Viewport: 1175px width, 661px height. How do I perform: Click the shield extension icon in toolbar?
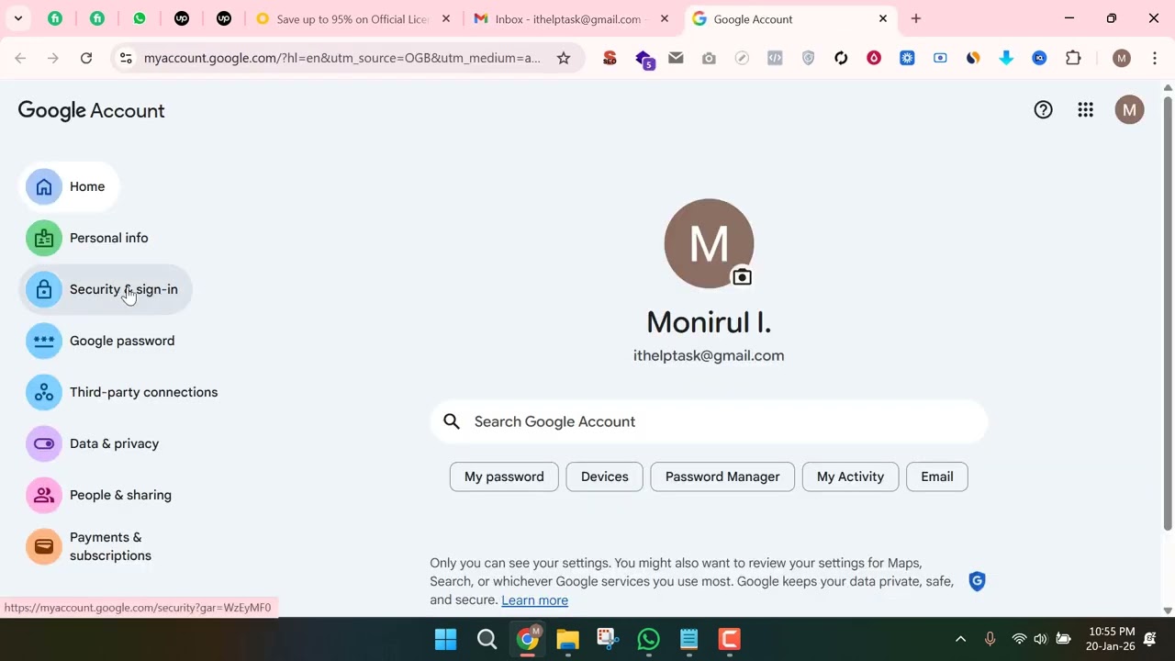808,58
